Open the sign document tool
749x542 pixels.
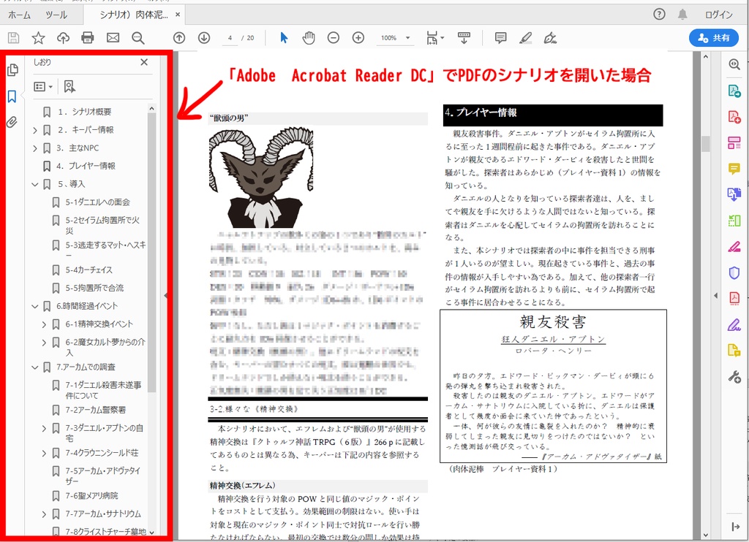[550, 38]
